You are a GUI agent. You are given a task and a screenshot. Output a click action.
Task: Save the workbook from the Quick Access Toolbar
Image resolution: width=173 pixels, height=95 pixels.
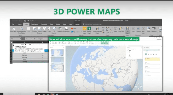click(25, 21)
